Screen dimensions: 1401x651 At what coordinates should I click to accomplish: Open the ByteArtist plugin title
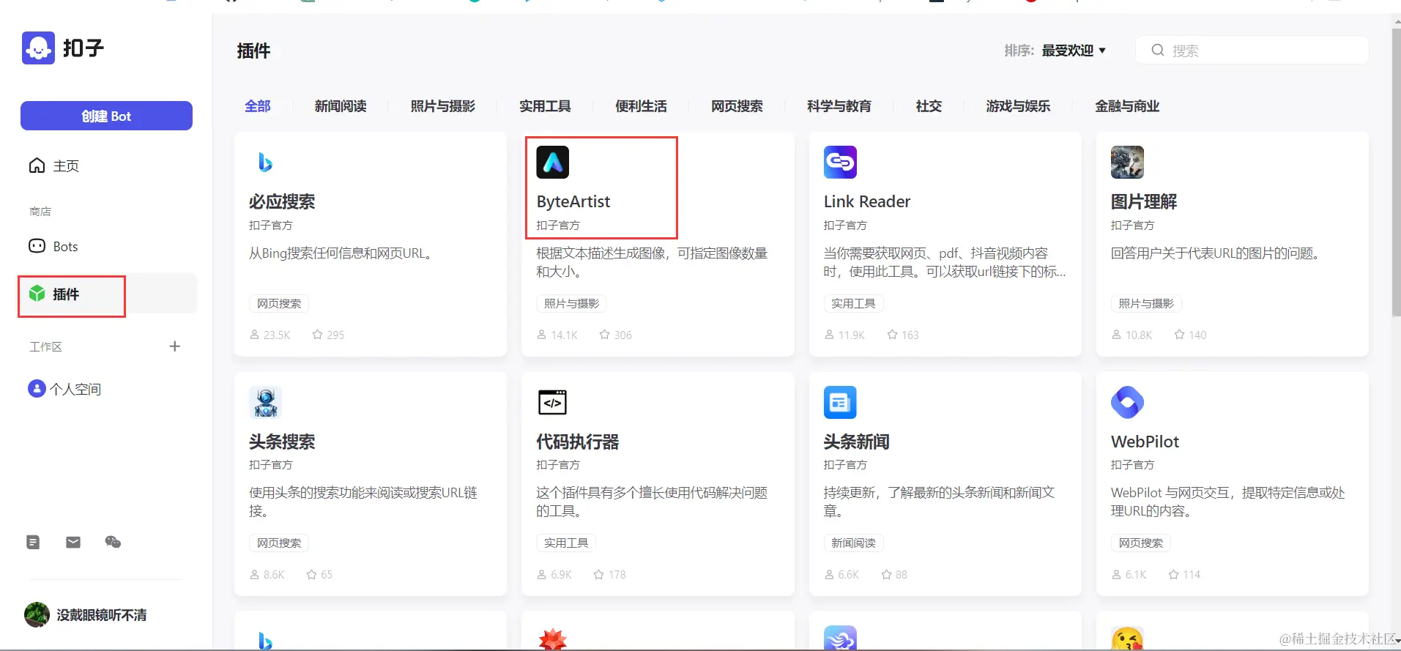[573, 201]
